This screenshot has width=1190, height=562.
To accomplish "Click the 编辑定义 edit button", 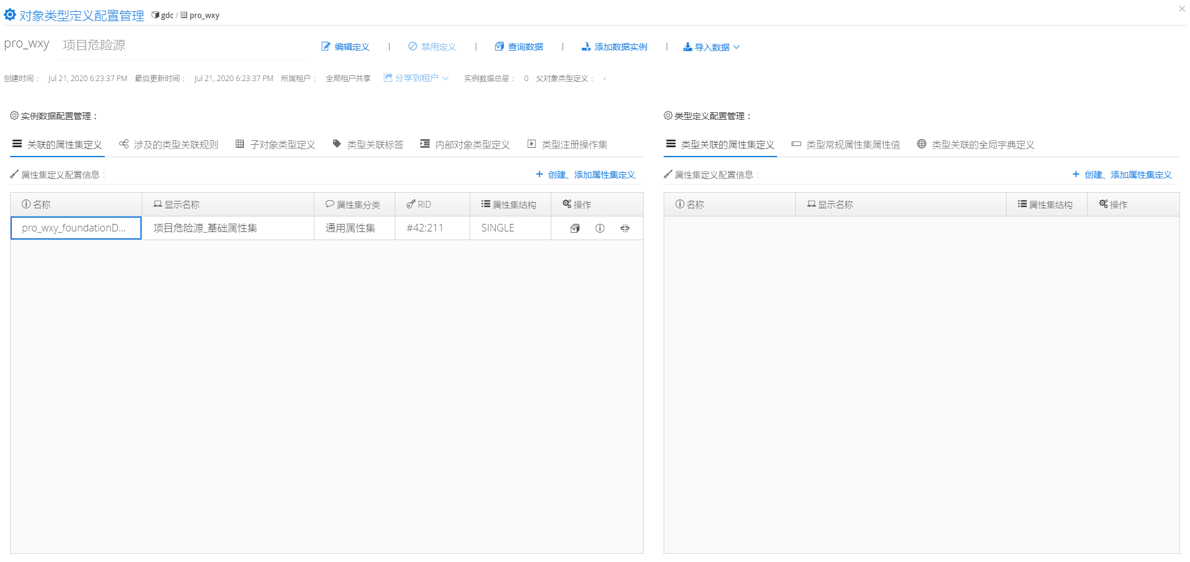I will (x=346, y=47).
